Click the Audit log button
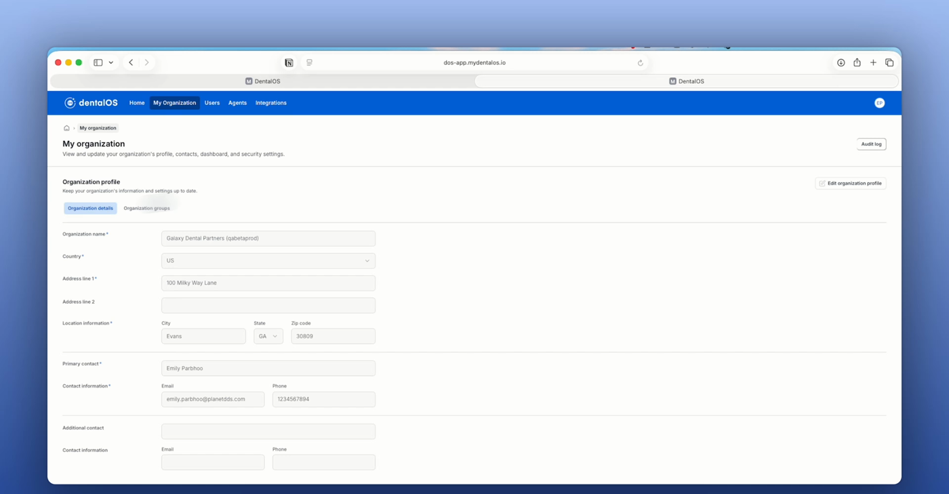 (871, 144)
